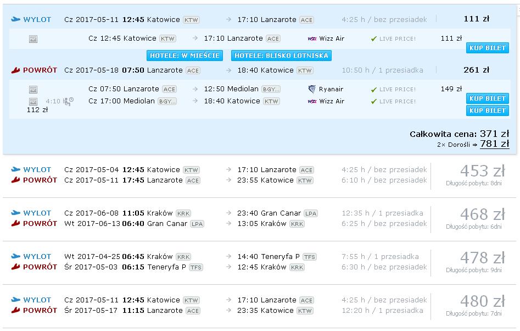520x331 pixels.
Task: Click WYLOT plane icon of Kraków–Teneryfa flight
Action: (x=15, y=256)
